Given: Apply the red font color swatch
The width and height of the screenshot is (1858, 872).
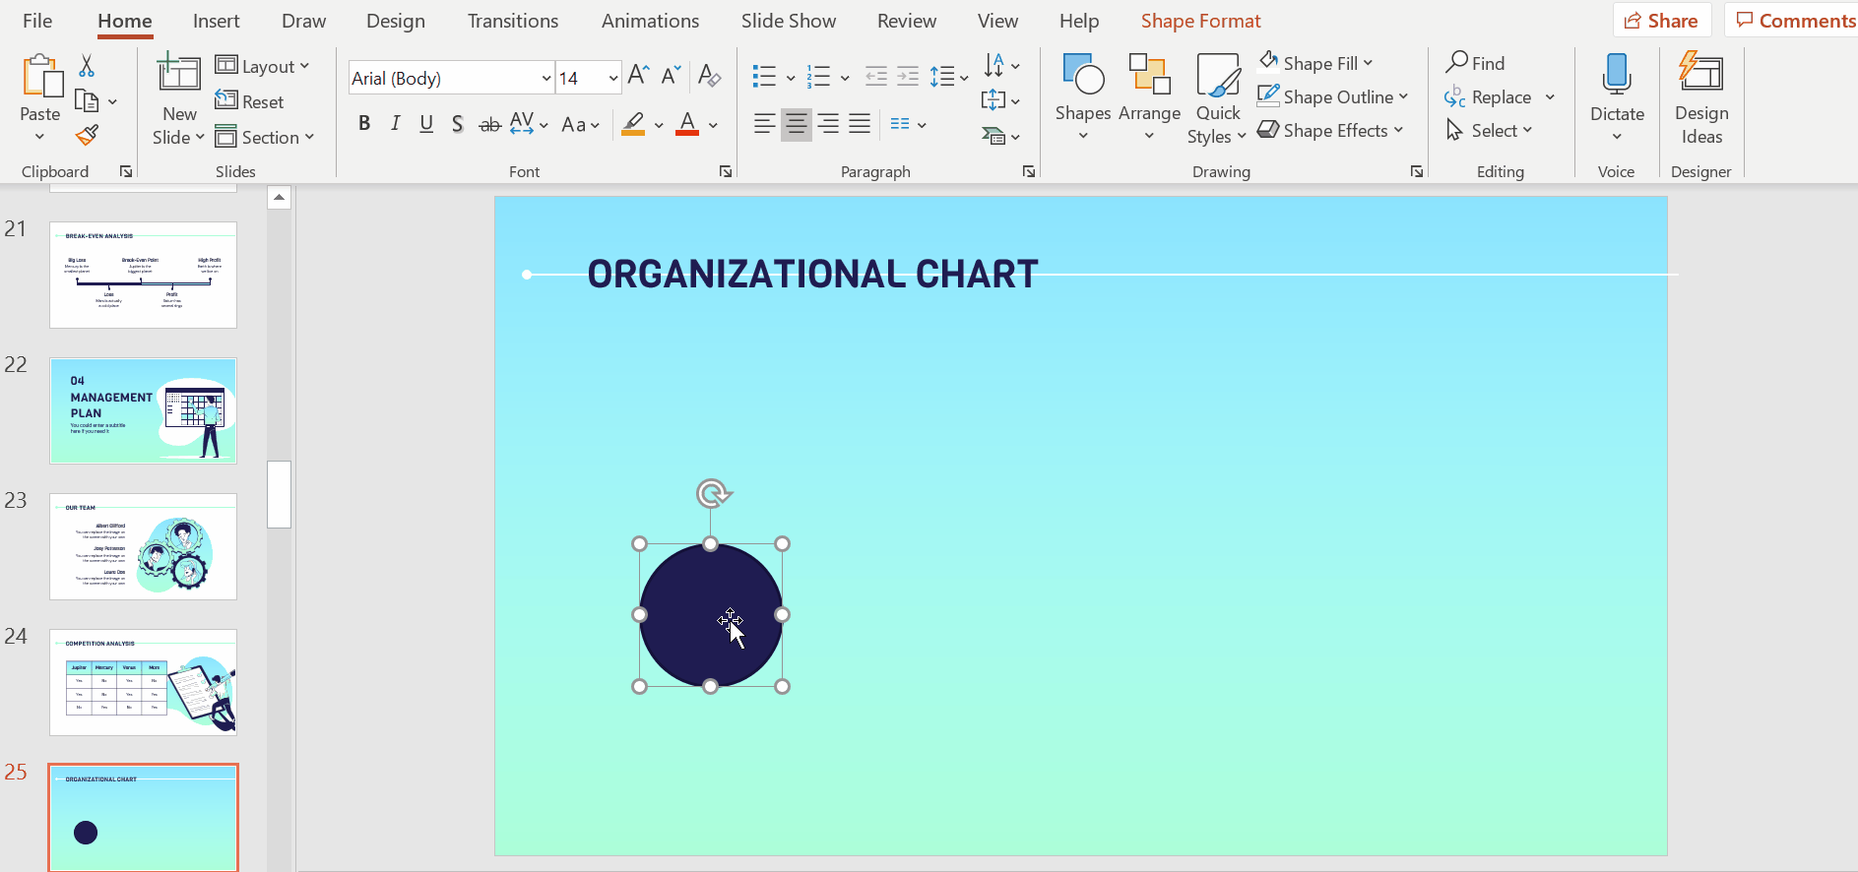Looking at the screenshot, I should pyautogui.click(x=687, y=125).
